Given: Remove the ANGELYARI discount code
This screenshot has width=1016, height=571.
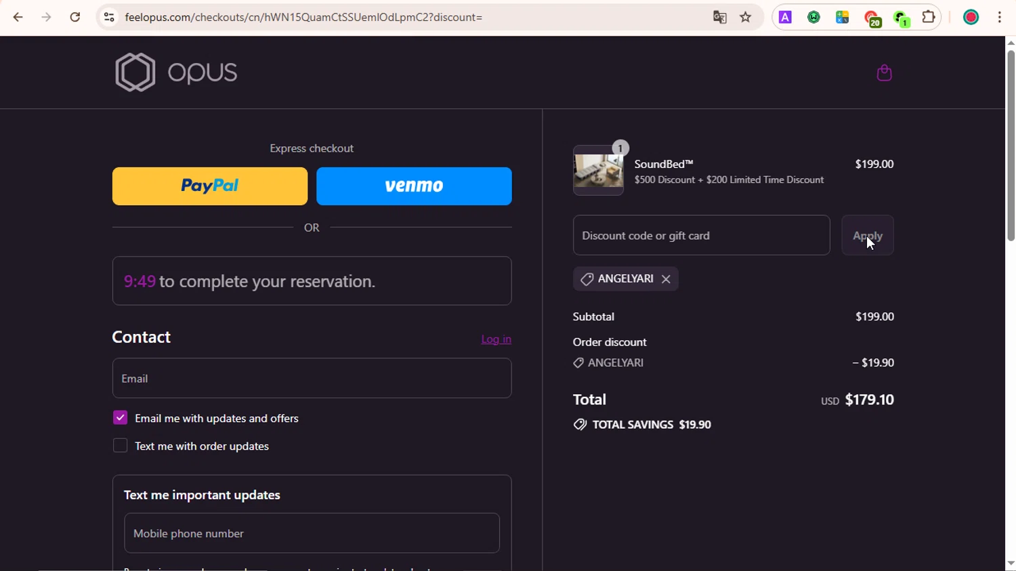Looking at the screenshot, I should [666, 279].
